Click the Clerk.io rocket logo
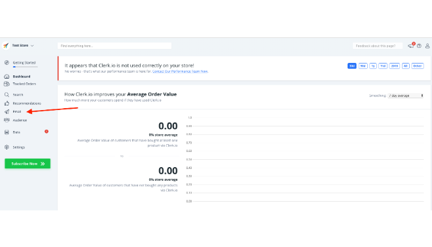Screen dimensions: 432x247 click(6, 45)
